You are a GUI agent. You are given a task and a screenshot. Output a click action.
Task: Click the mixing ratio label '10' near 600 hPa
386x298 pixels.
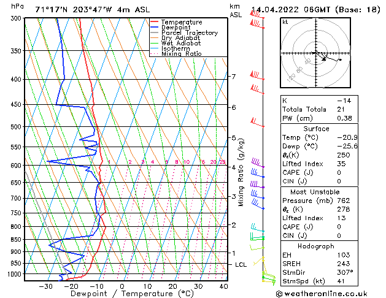tap(187, 162)
